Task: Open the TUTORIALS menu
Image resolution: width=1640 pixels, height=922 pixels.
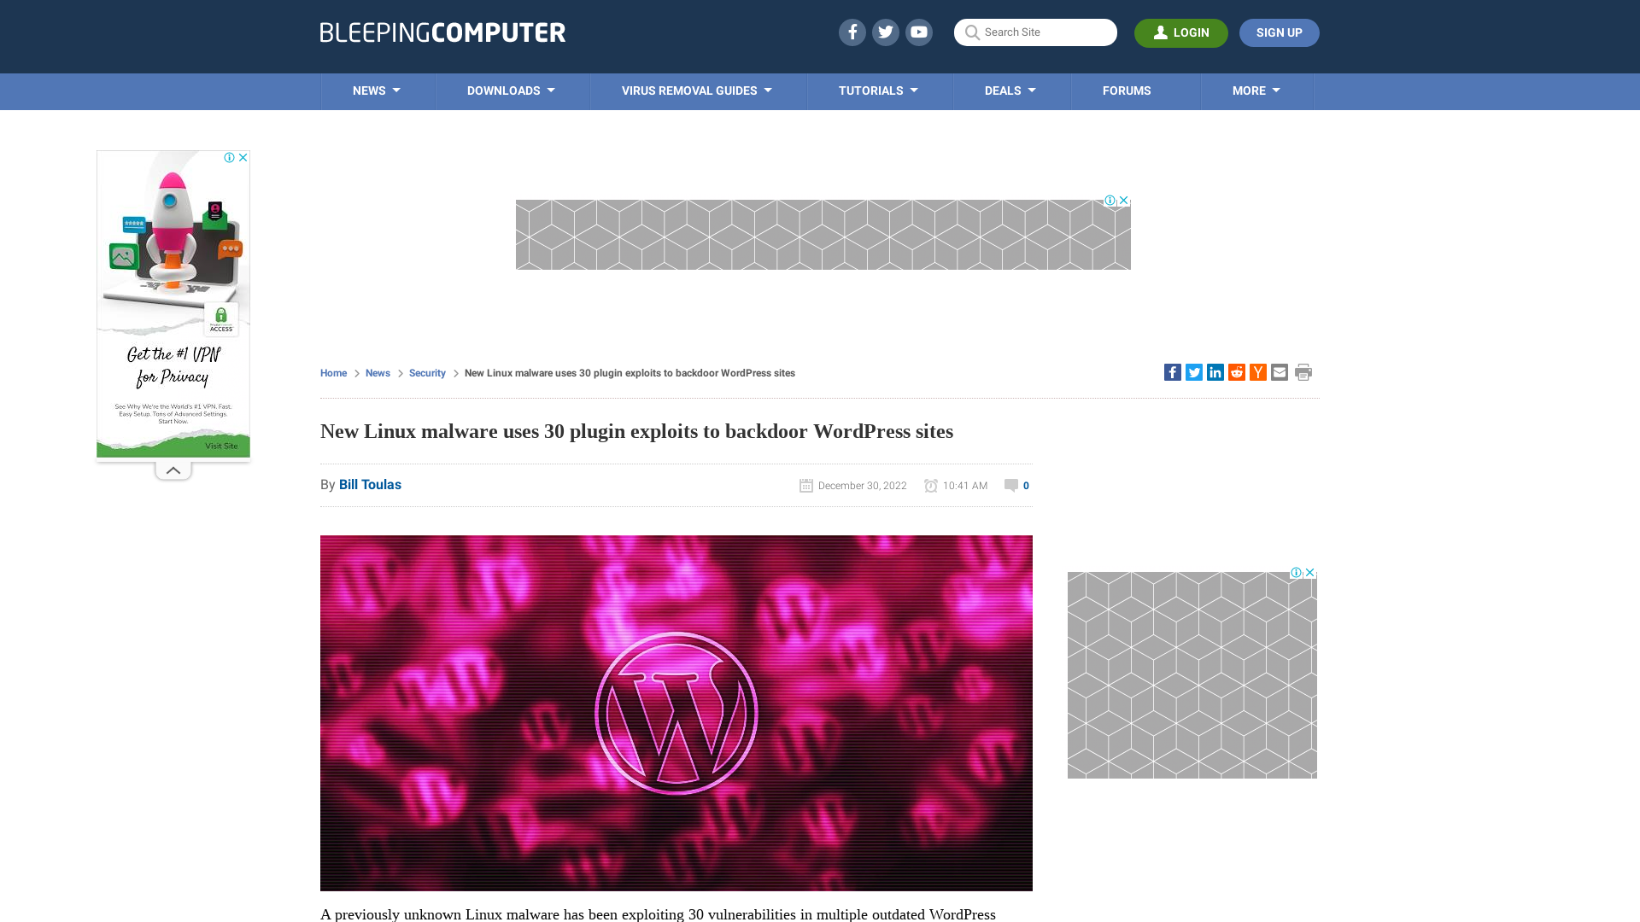Action: tap(877, 90)
